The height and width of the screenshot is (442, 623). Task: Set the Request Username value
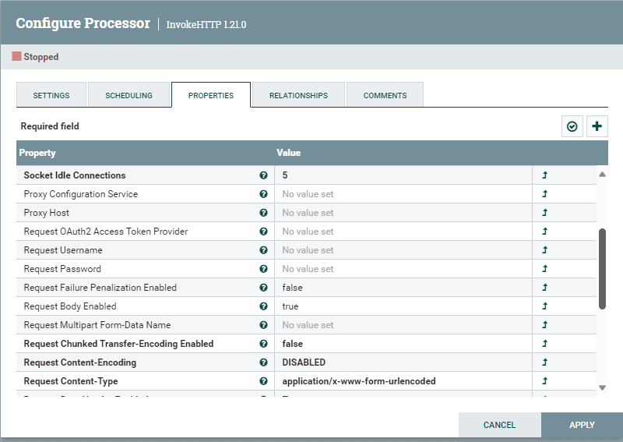click(403, 250)
